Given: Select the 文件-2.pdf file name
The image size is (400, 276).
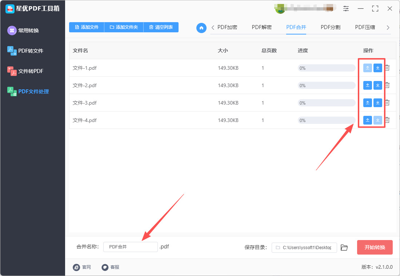Looking at the screenshot, I should (84, 85).
